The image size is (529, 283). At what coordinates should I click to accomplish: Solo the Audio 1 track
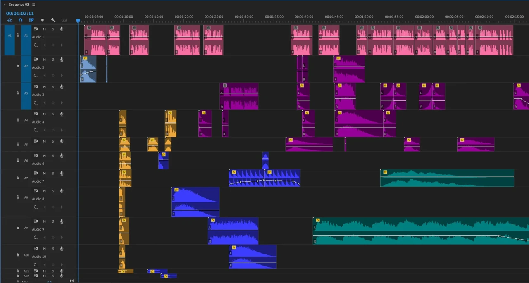pyautogui.click(x=53, y=29)
